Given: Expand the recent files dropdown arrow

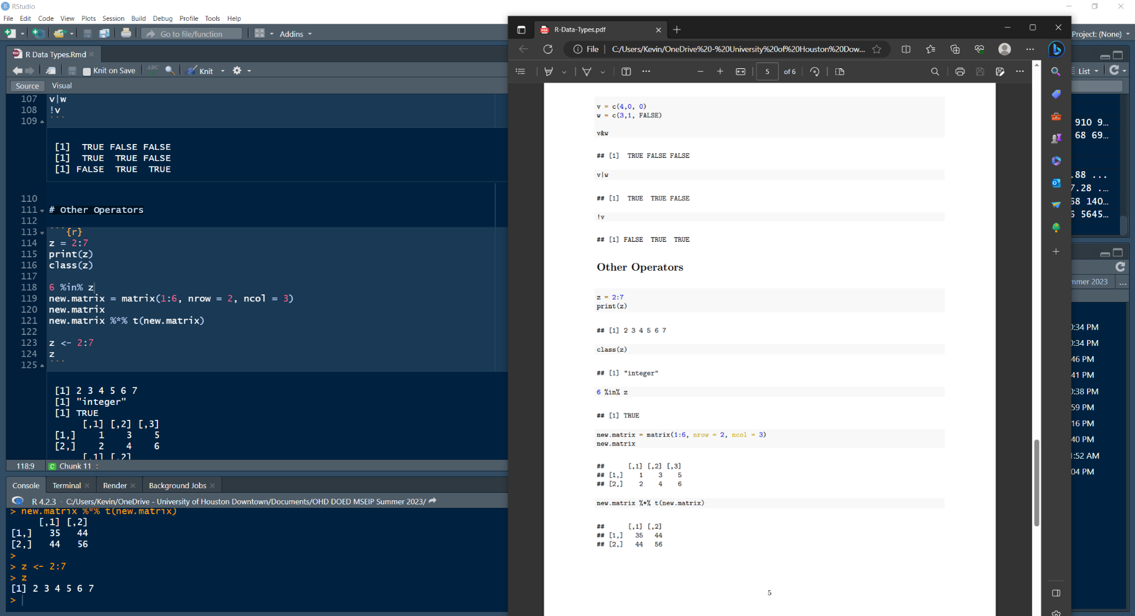Looking at the screenshot, I should (x=71, y=34).
